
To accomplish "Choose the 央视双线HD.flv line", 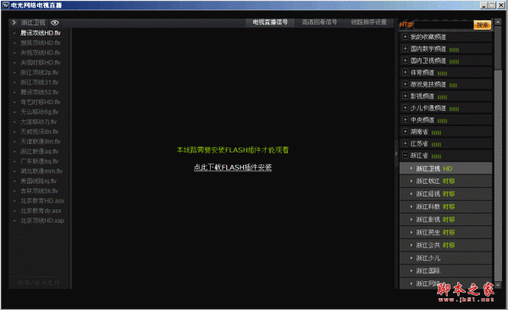I will point(41,53).
